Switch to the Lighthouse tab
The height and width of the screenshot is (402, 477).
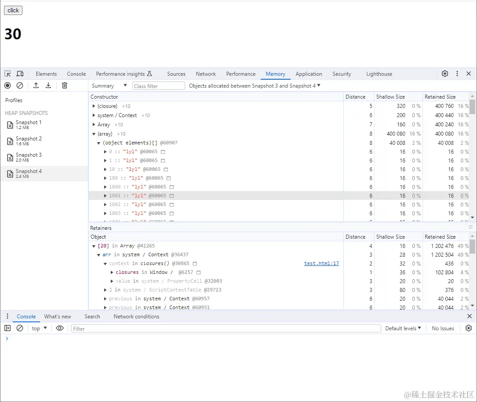379,74
